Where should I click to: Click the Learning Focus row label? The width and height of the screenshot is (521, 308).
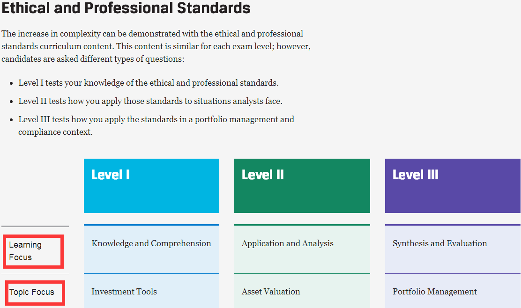[x=25, y=251]
